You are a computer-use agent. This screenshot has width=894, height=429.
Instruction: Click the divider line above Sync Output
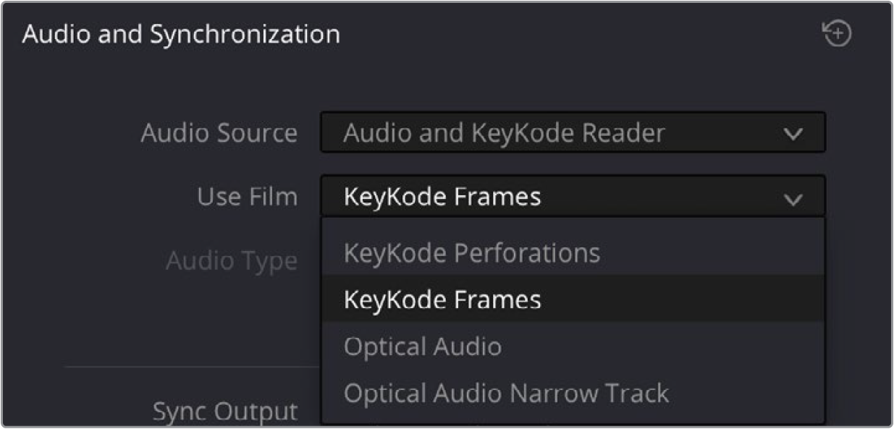coord(193,366)
